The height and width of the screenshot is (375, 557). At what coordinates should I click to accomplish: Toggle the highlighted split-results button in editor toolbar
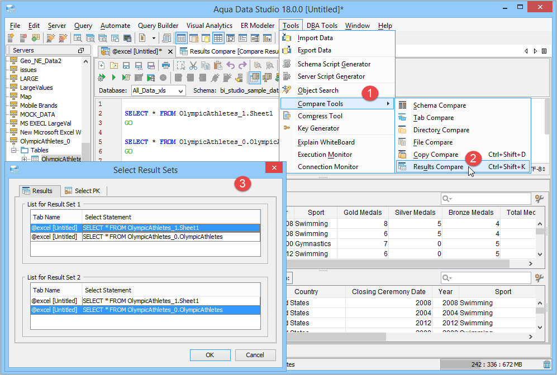pyautogui.click(x=254, y=78)
